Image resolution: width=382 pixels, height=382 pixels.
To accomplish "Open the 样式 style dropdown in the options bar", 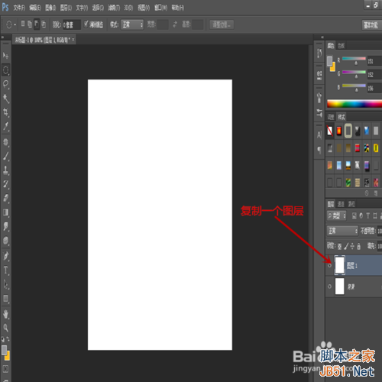I will 132,24.
